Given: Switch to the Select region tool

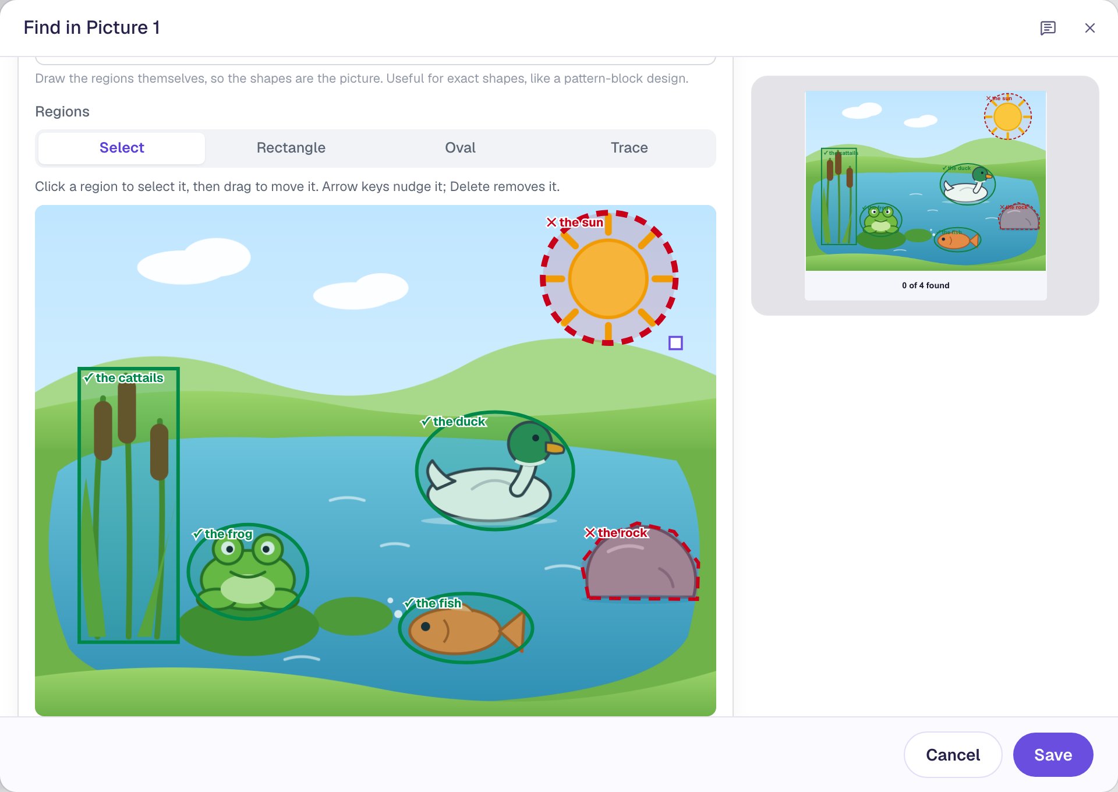Looking at the screenshot, I should (x=122, y=148).
